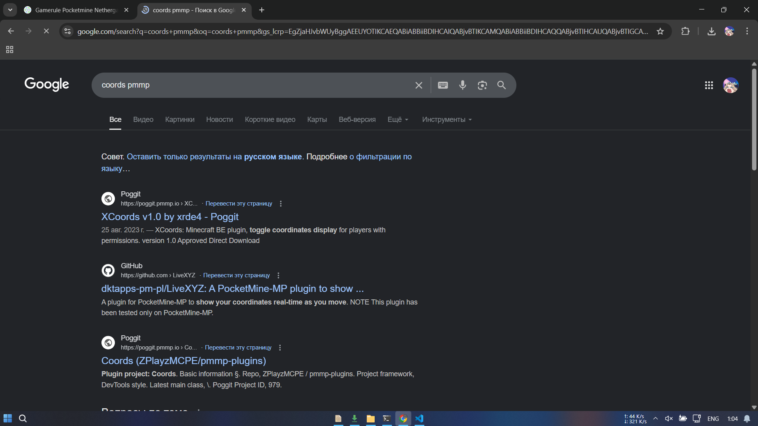Bookmark this page with star icon
Image resolution: width=758 pixels, height=426 pixels.
660,31
